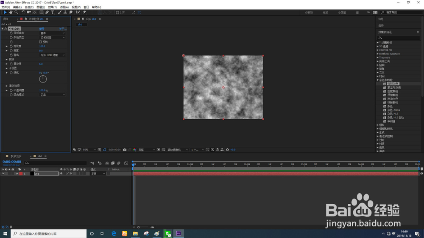Click 重置 reset link for fractal noise
The height and width of the screenshot is (238, 424).
click(42, 29)
